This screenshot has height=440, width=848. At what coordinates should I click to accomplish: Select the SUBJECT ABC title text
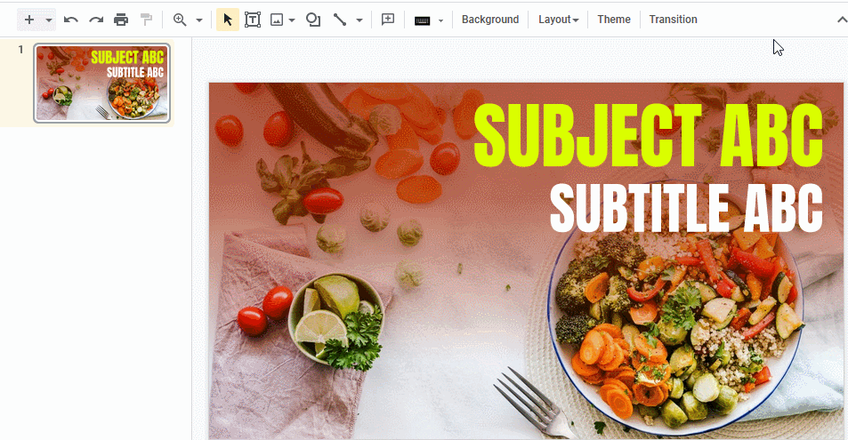pos(648,136)
